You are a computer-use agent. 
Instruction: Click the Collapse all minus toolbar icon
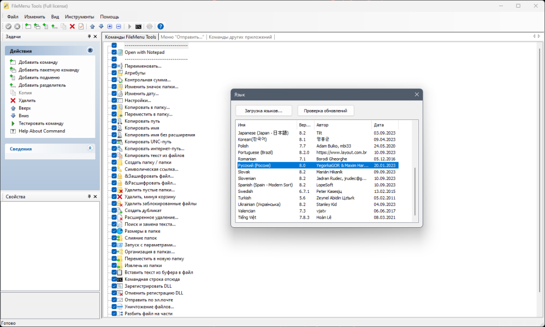[x=119, y=26]
